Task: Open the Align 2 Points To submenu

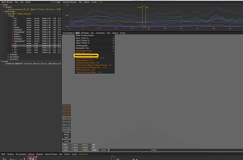Action: click(95, 41)
